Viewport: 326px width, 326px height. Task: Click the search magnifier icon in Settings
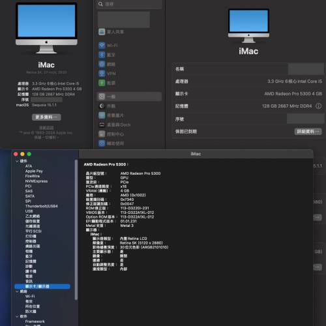click(x=100, y=4)
